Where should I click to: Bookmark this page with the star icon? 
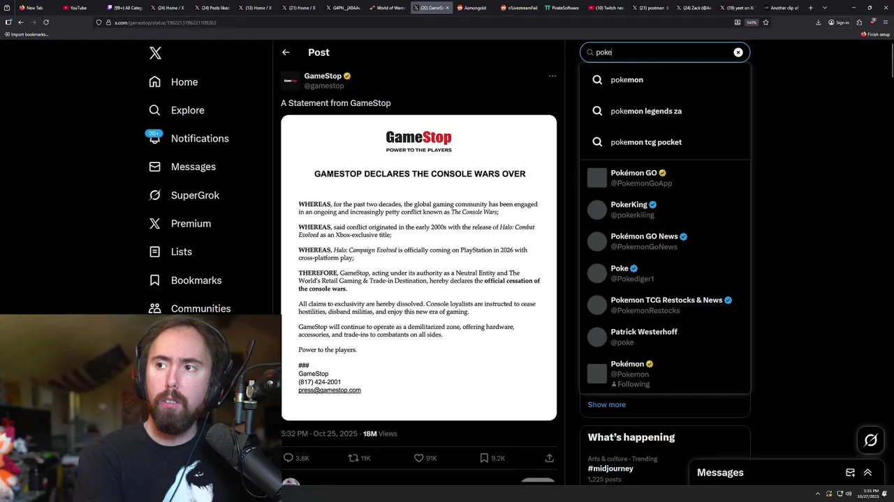click(x=765, y=22)
